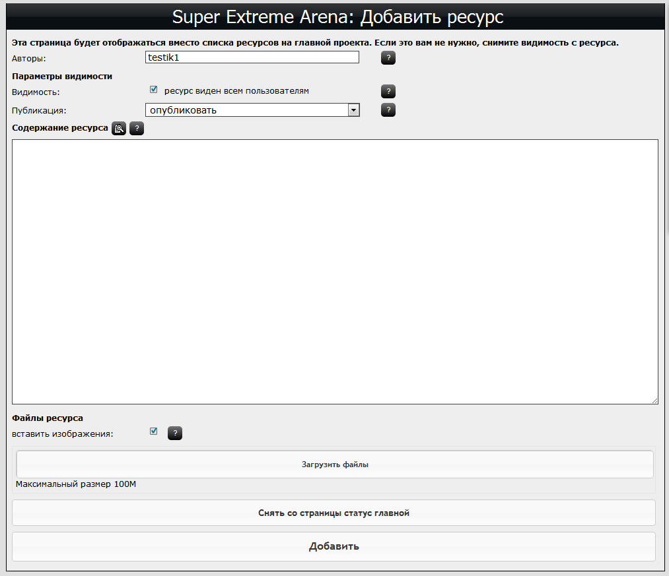Click the 'Авторы:' label

point(28,59)
